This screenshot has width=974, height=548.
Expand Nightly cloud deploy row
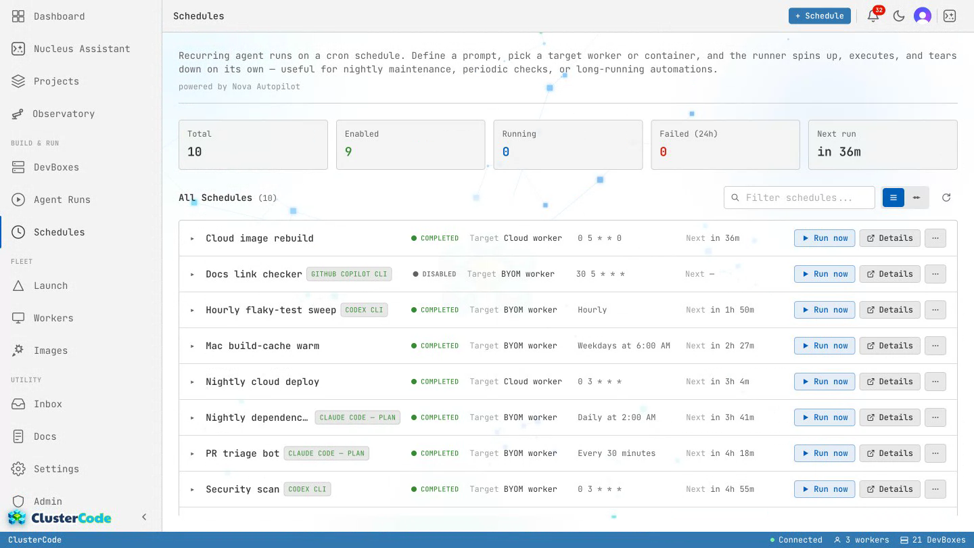(192, 382)
